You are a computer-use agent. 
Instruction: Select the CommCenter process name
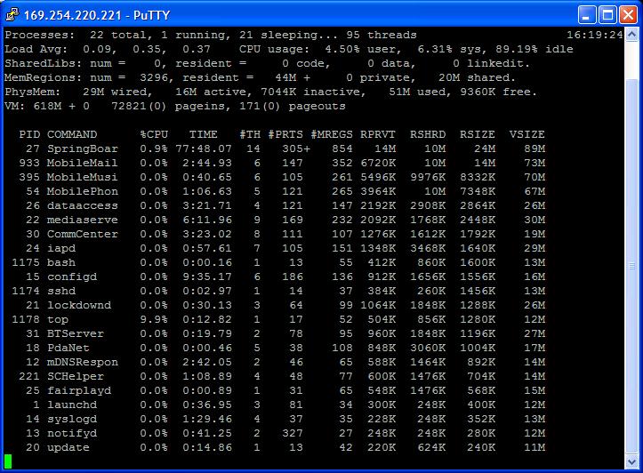83,234
